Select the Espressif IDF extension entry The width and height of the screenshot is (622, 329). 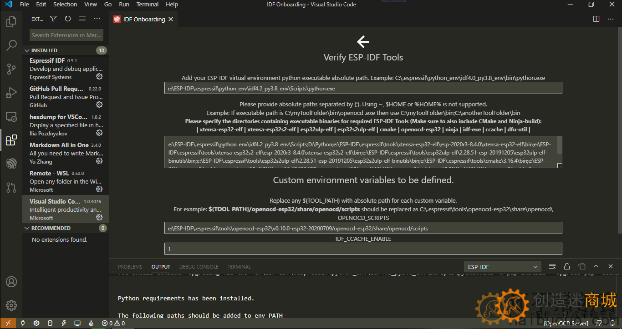66,69
